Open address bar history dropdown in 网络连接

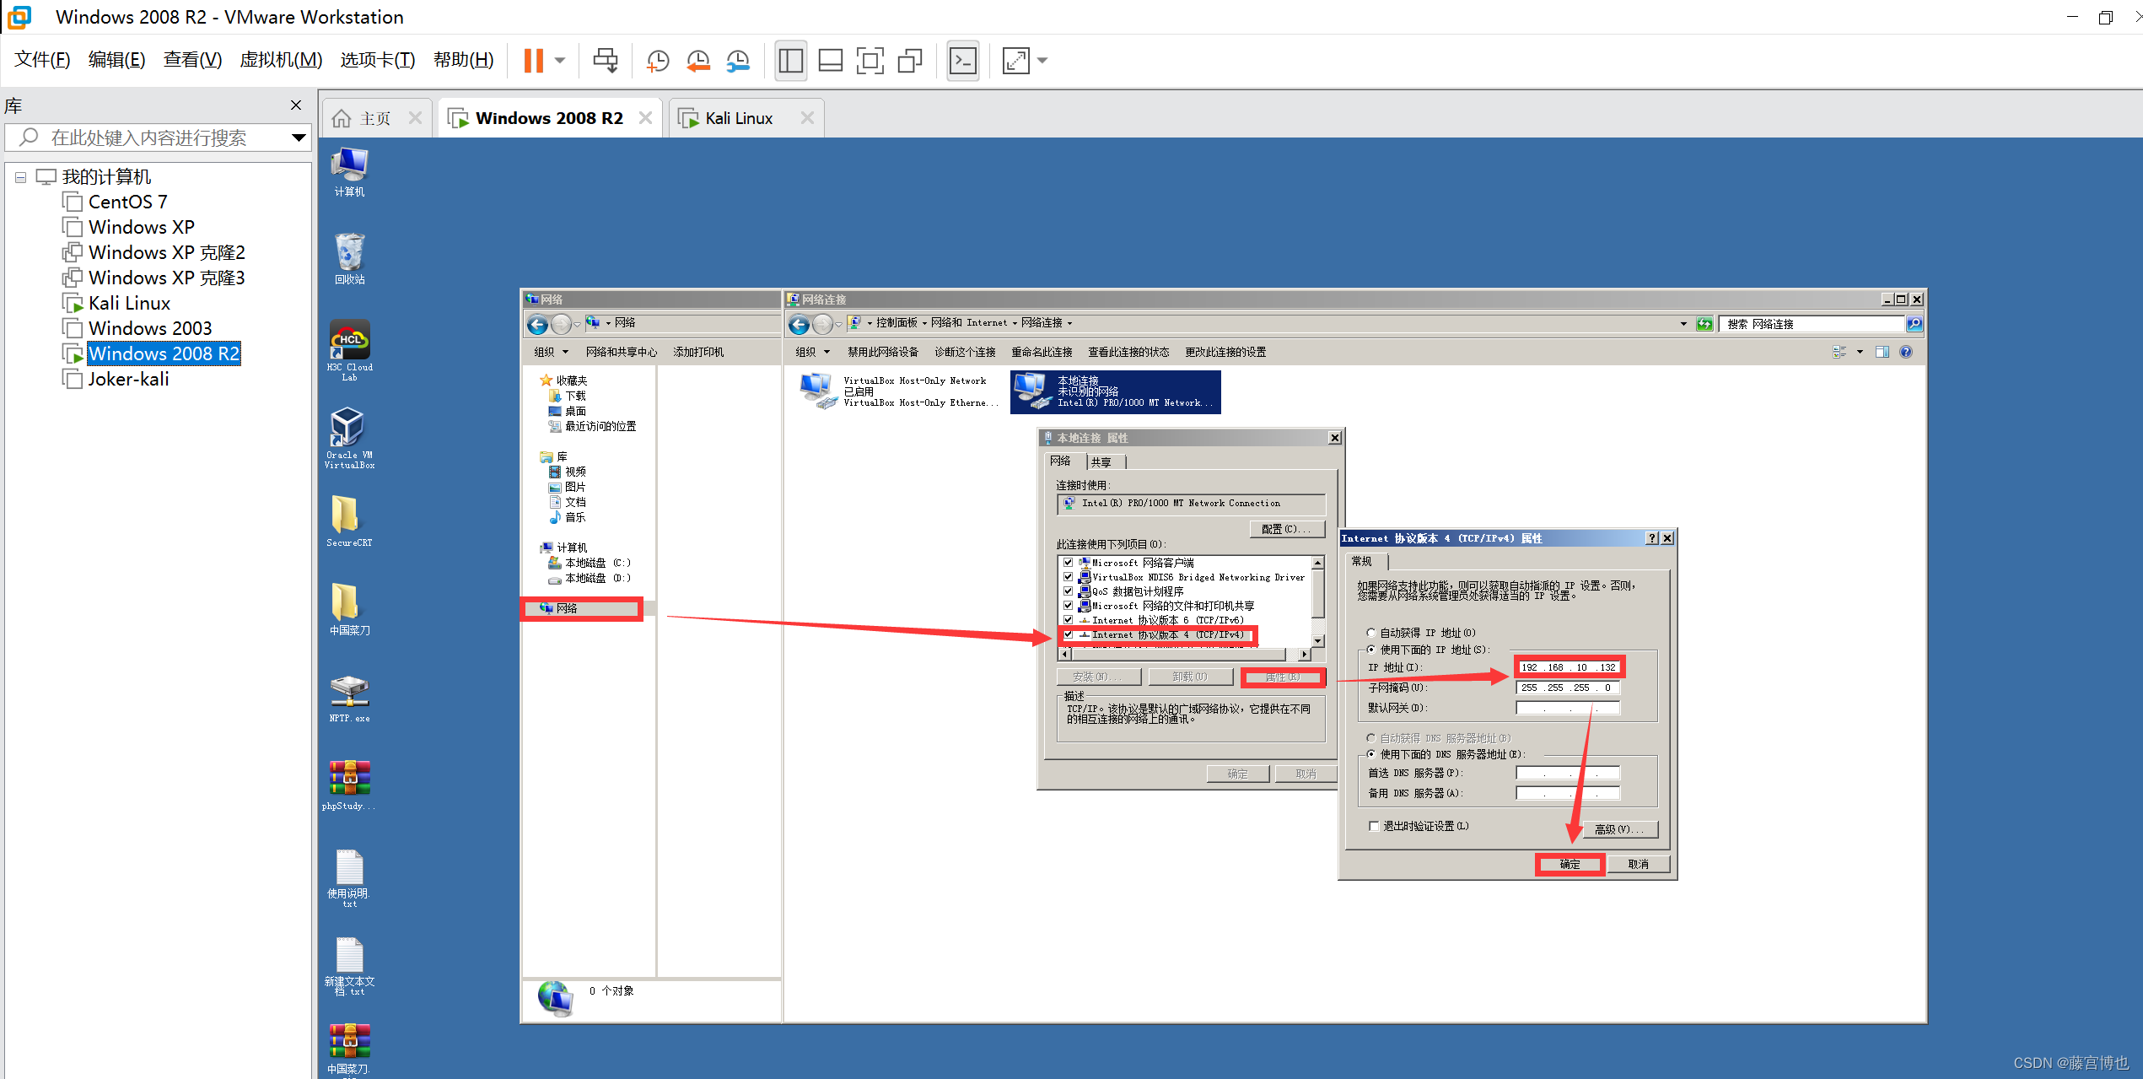(1683, 324)
